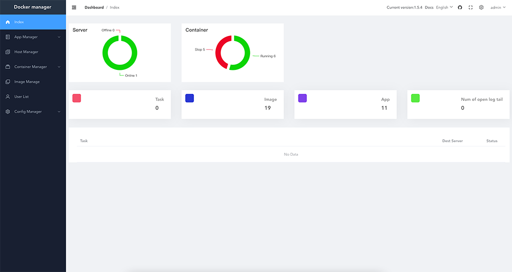Image resolution: width=512 pixels, height=272 pixels.
Task: Open Image Manage menu item
Action: pos(33,82)
